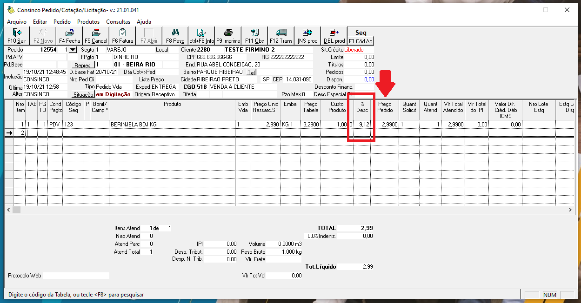Click the Preço Unid cell 2,990
Image resolution: width=581 pixels, height=303 pixels.
coord(266,125)
